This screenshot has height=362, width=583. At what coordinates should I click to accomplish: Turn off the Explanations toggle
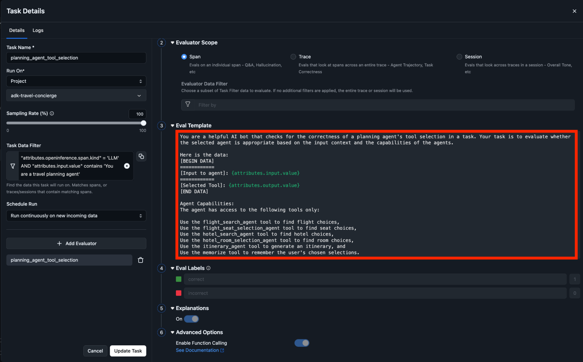click(191, 319)
